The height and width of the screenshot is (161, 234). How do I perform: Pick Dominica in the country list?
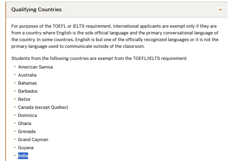(27, 115)
